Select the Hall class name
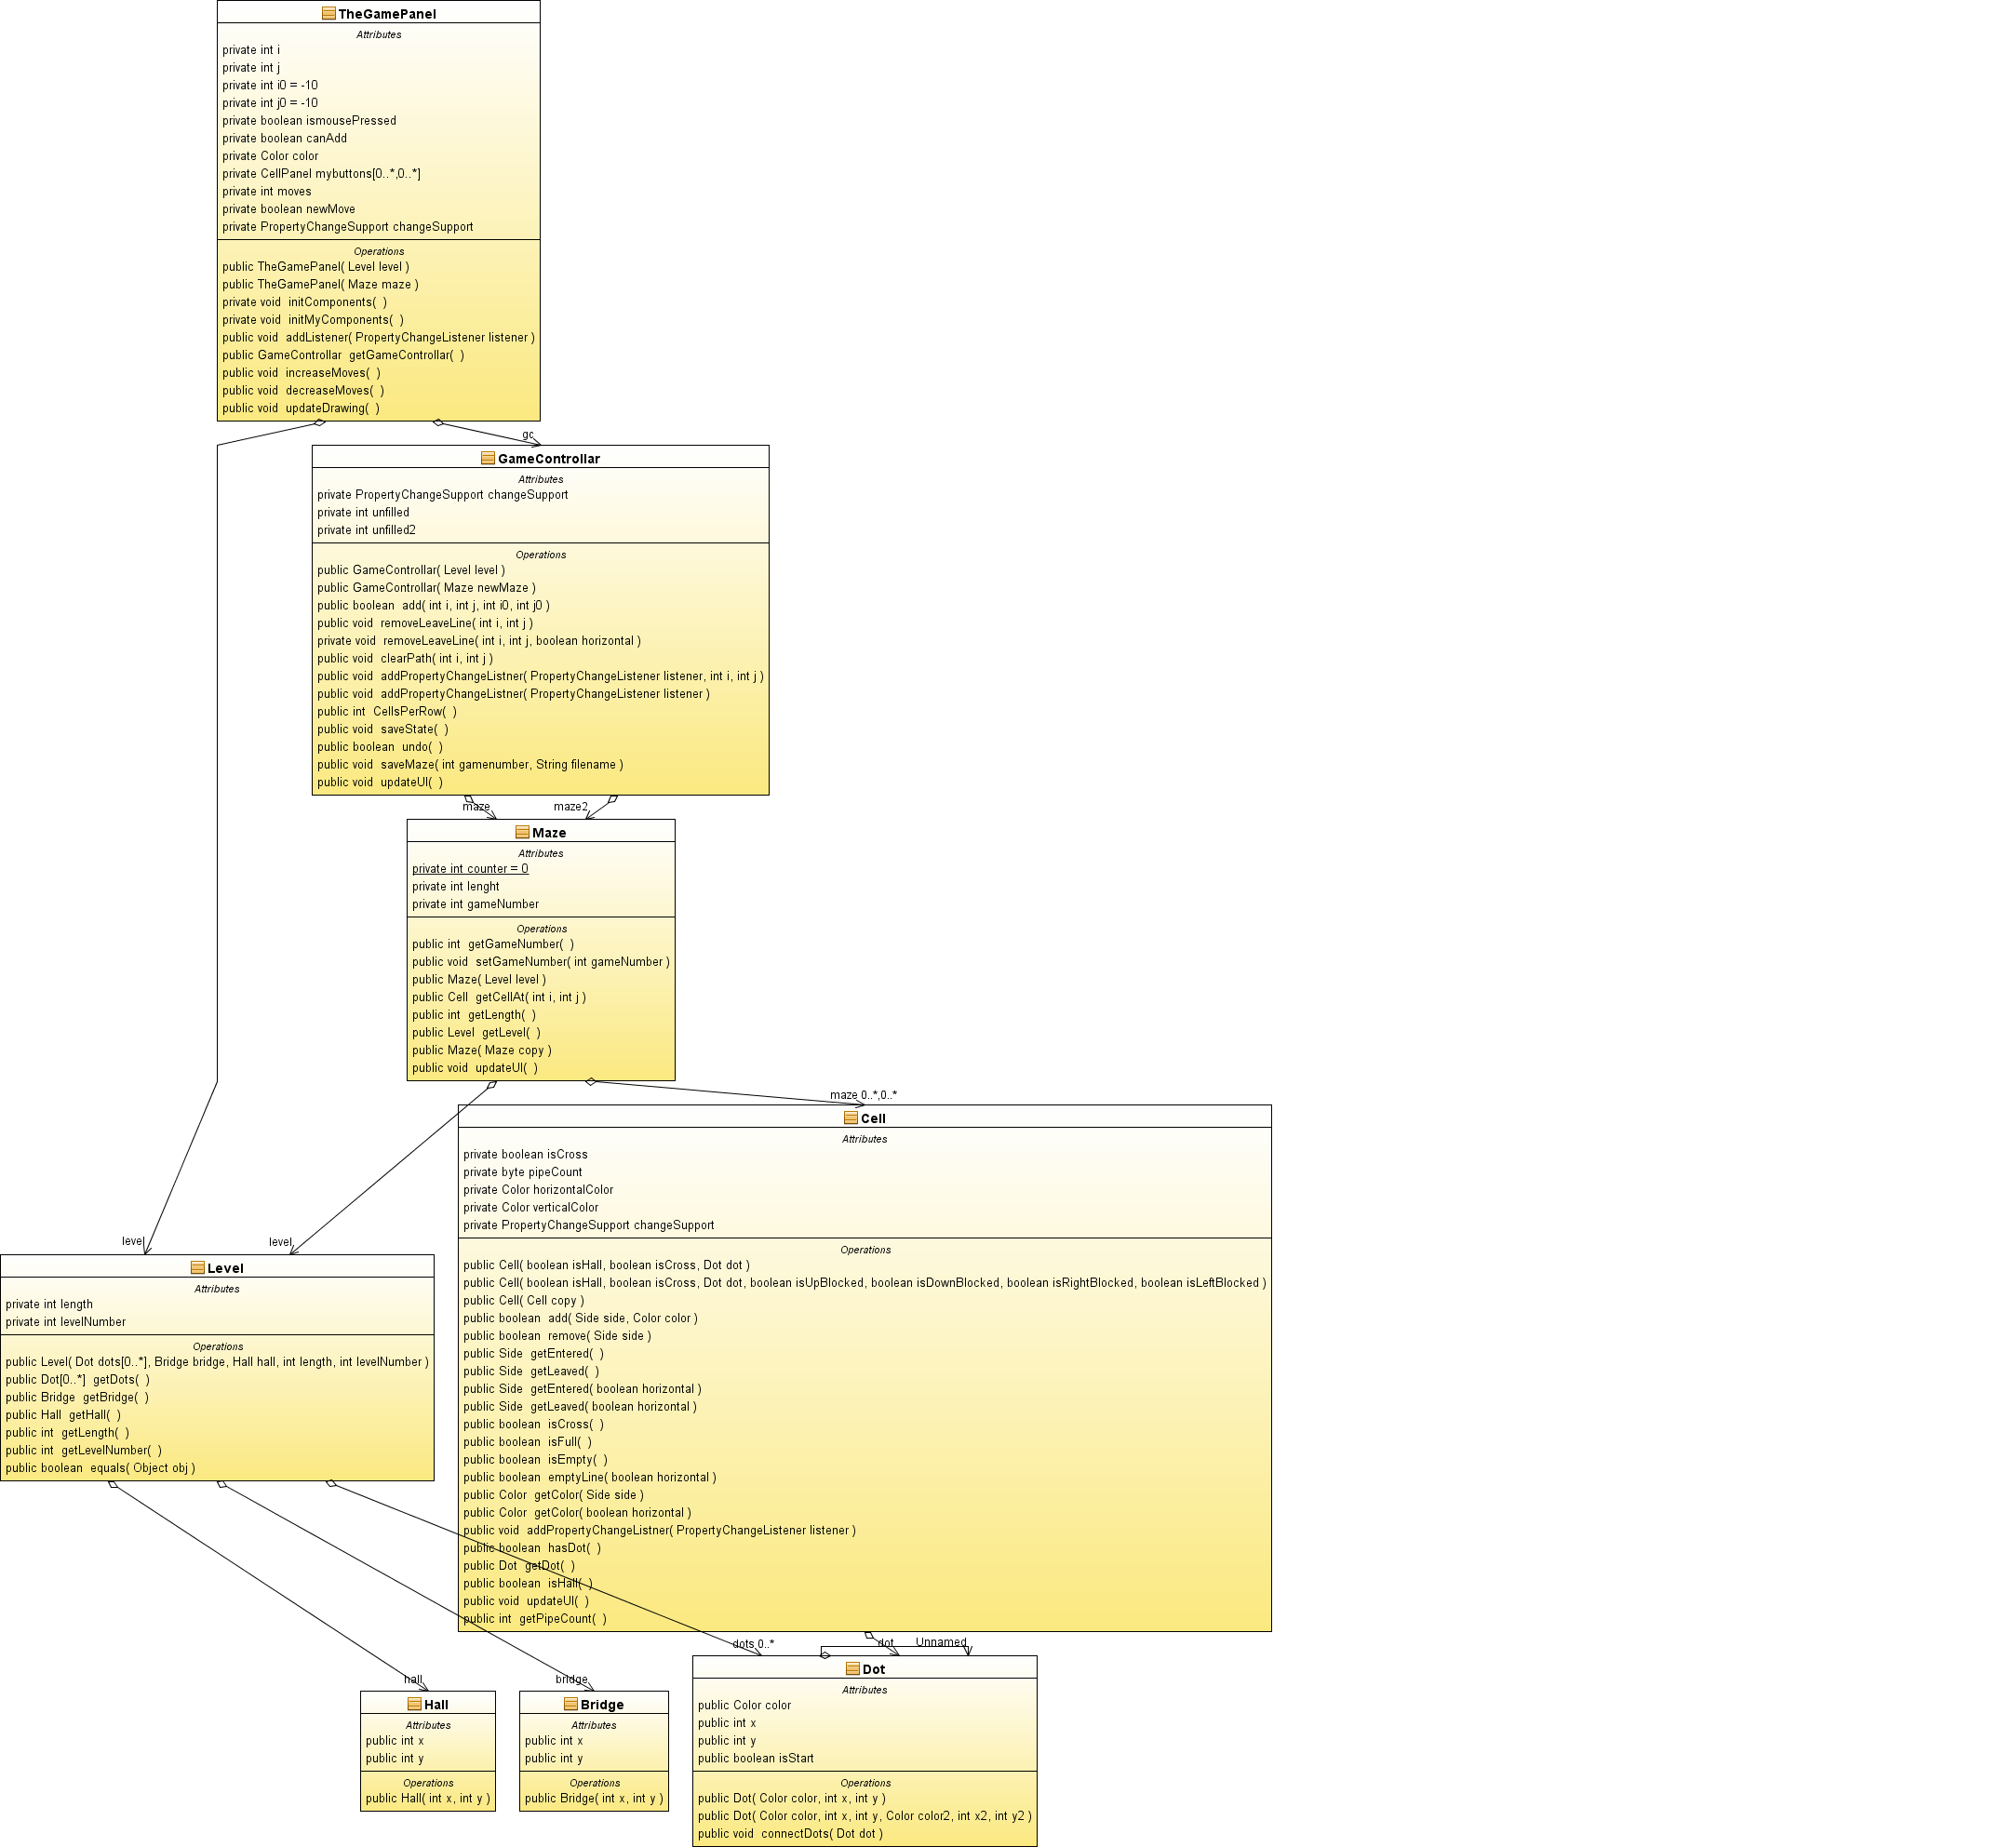The image size is (2011, 1847). tap(436, 1705)
